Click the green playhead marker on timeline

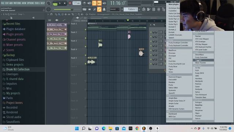pyautogui.click(x=128, y=20)
